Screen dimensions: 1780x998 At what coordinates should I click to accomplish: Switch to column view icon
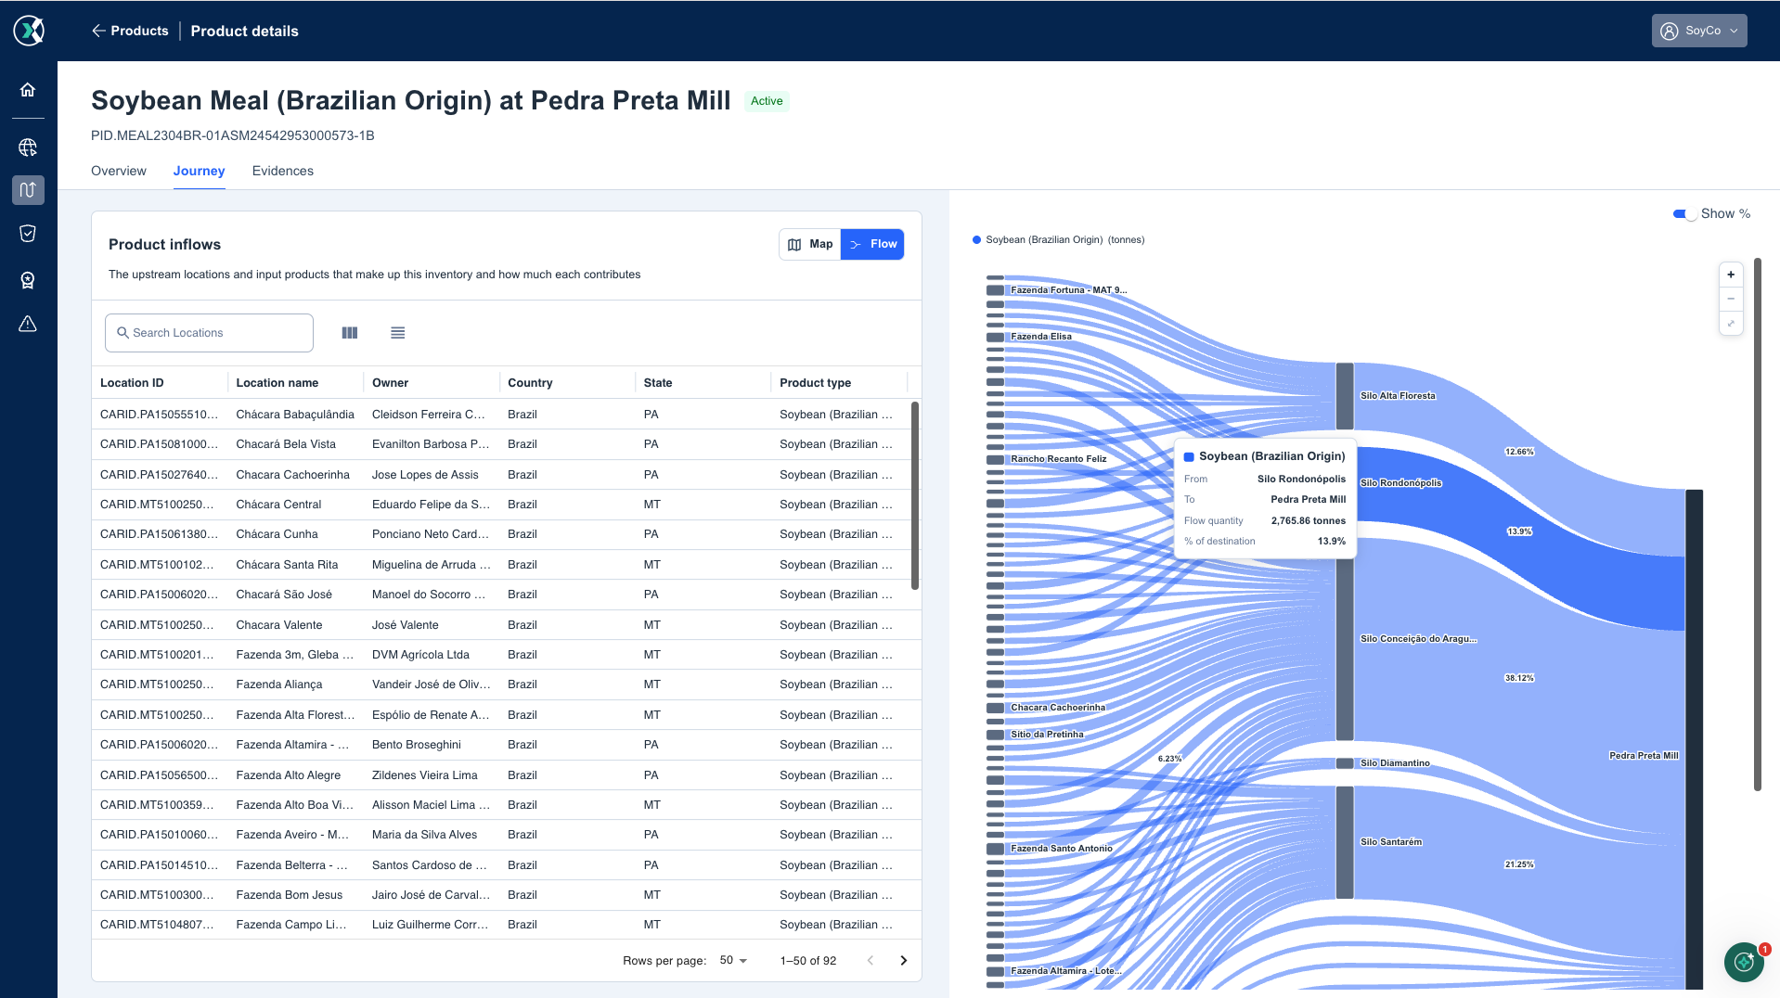click(x=350, y=333)
